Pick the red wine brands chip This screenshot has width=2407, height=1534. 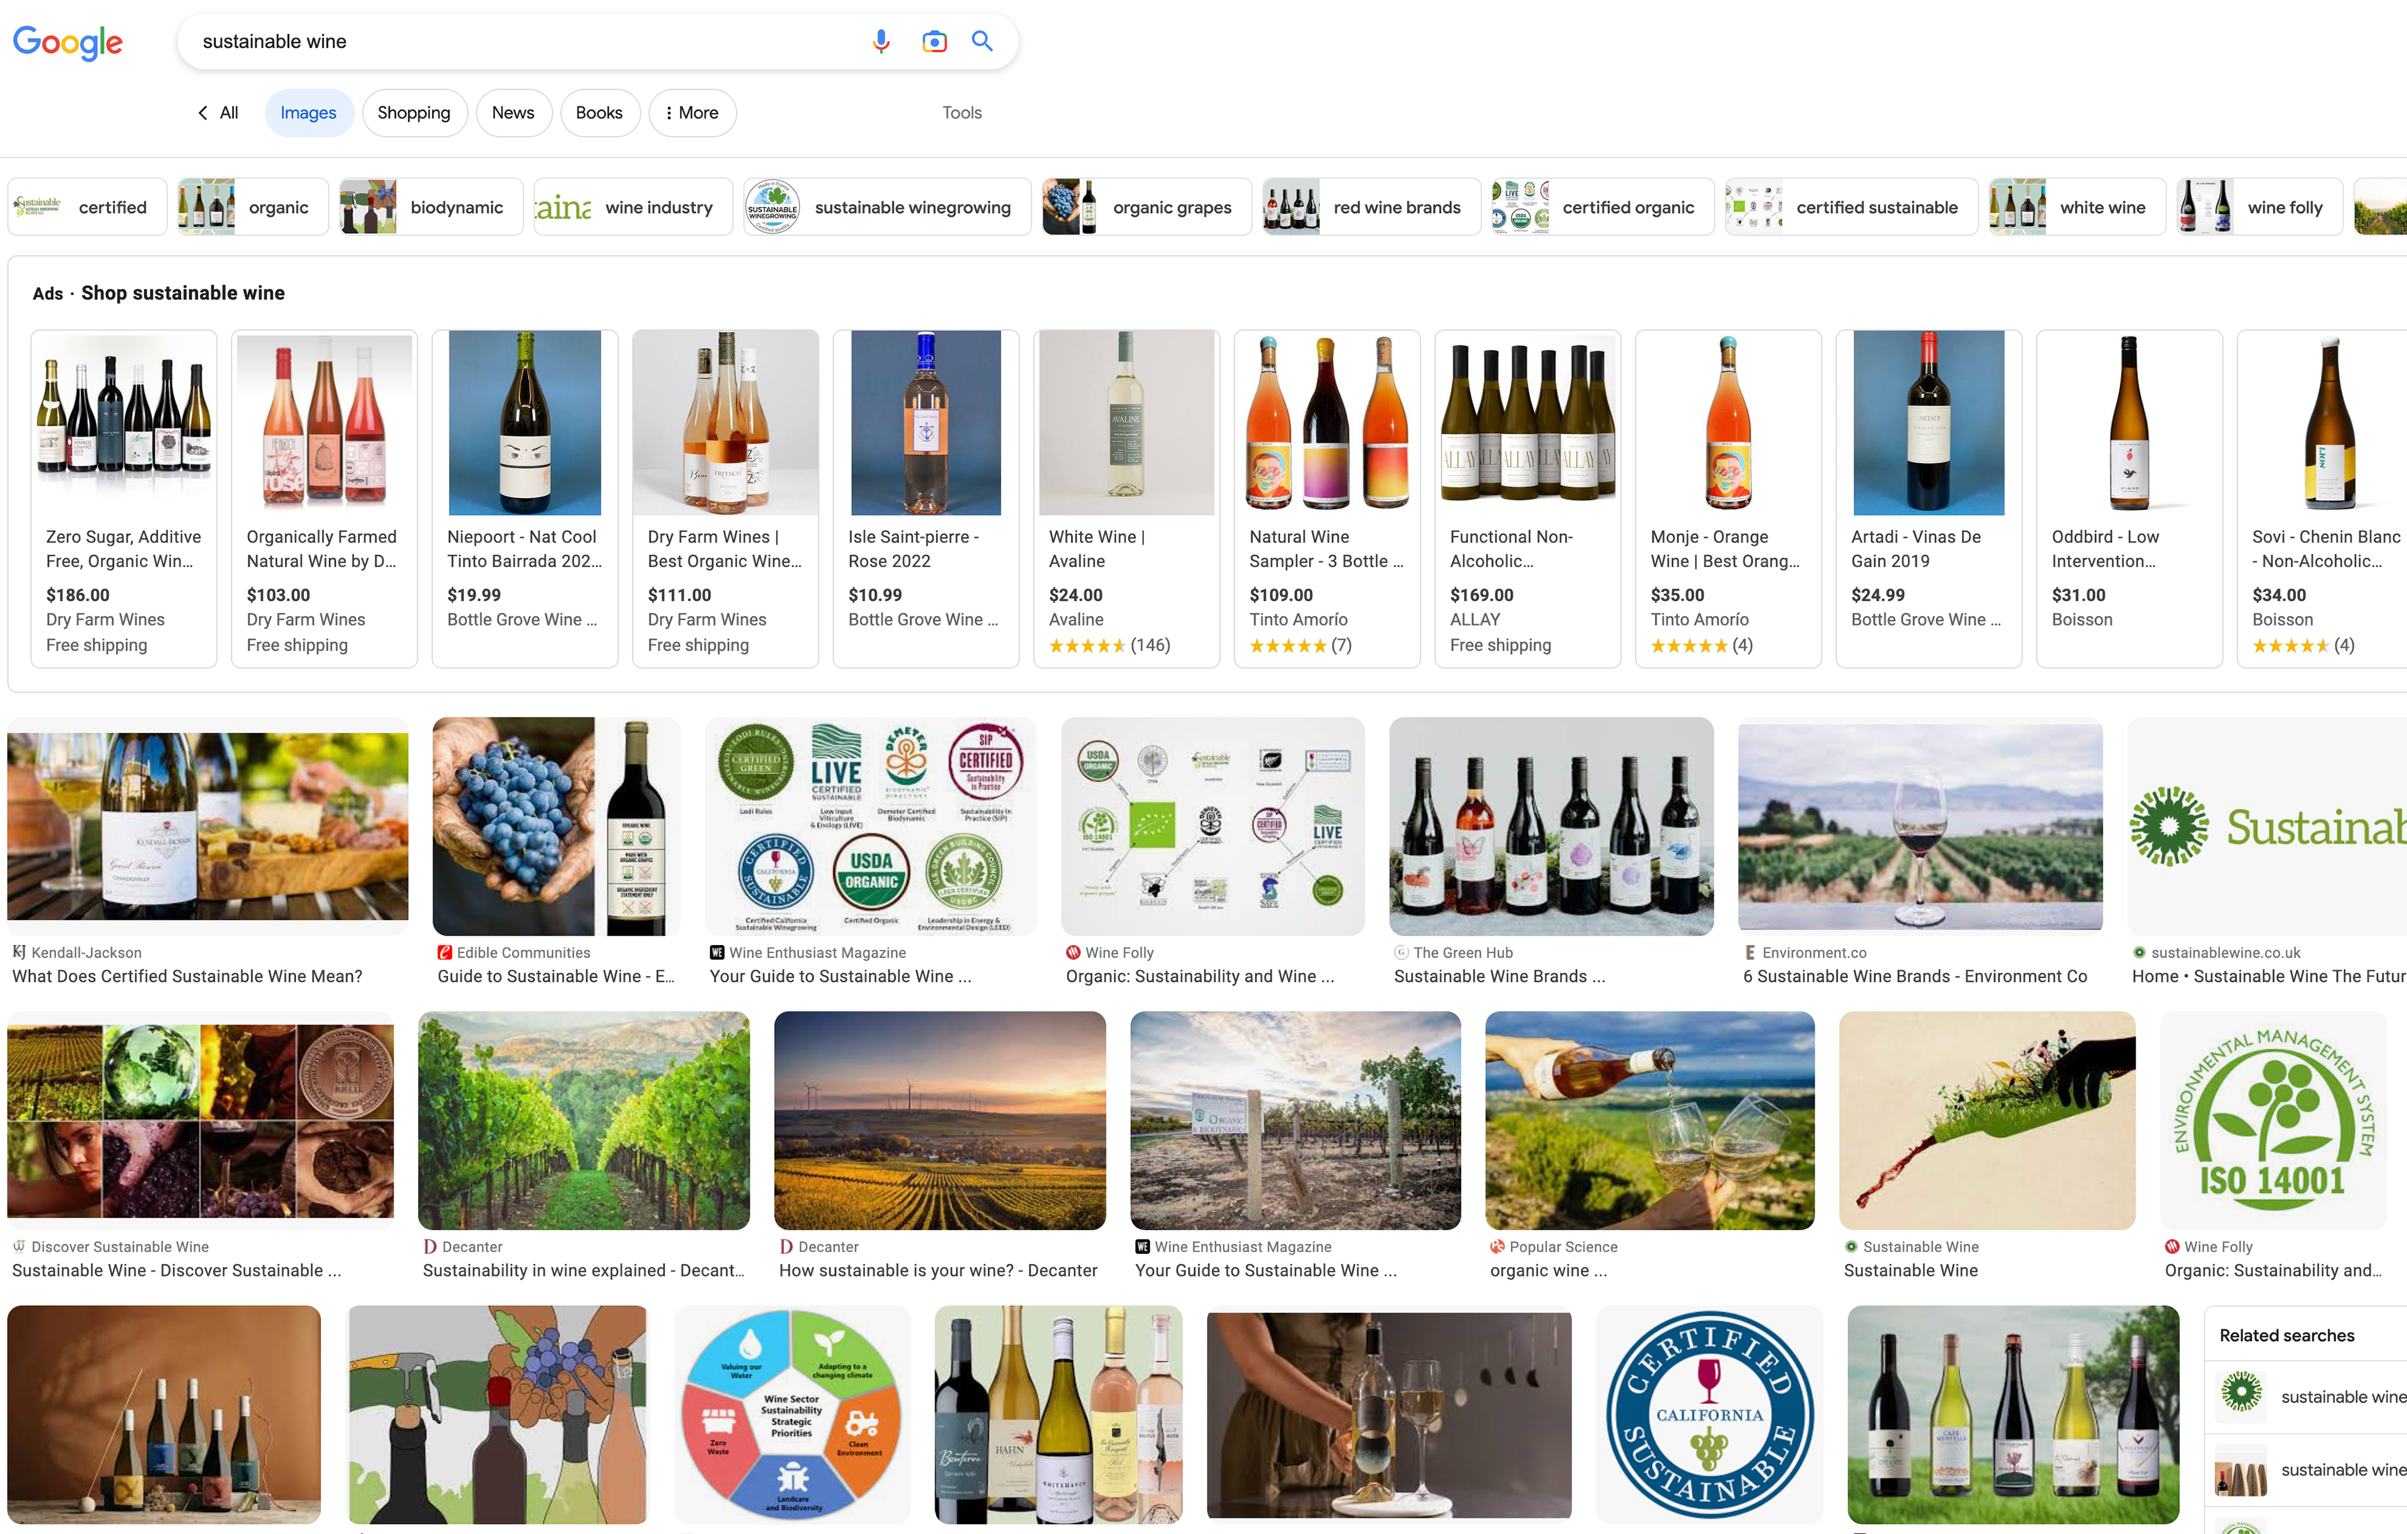point(1371,207)
